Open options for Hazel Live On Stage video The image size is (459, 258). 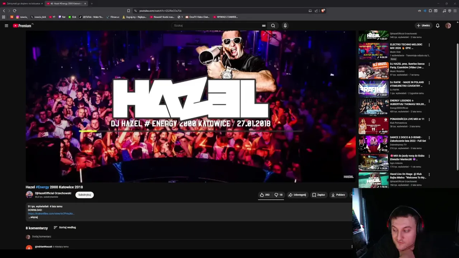pos(429,175)
